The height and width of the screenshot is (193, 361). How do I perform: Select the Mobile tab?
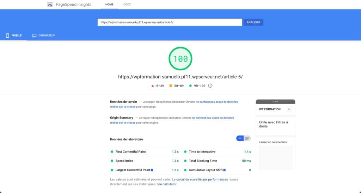point(13,36)
